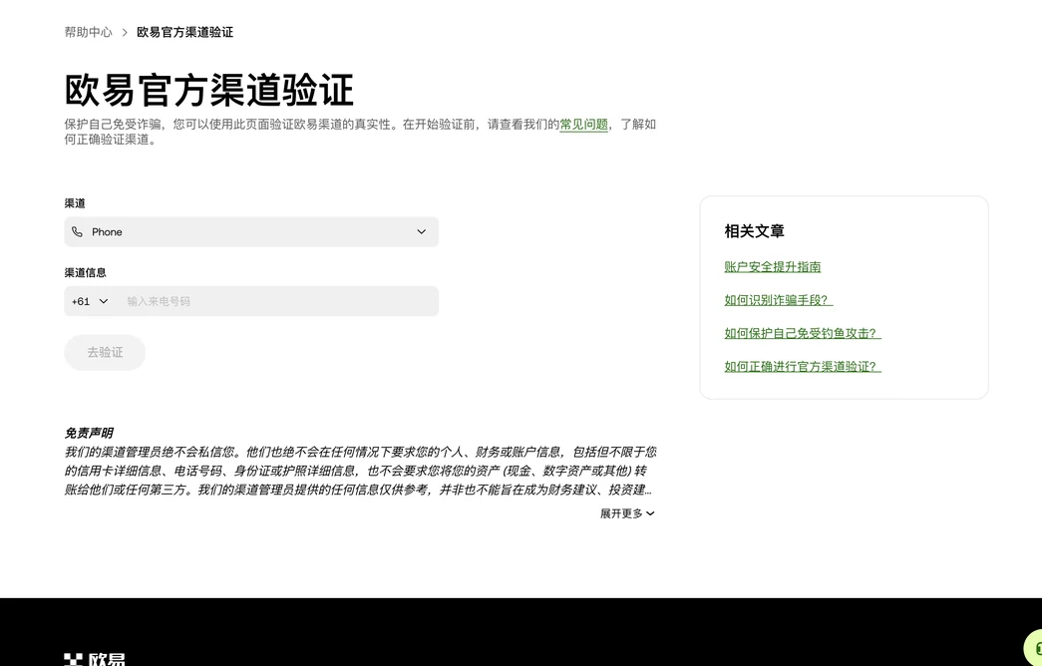Focus the 输入来电号码 phone number field
Screen dimensions: 1042x666
(x=279, y=301)
